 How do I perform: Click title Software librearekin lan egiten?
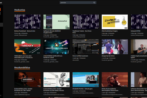[139, 89]
